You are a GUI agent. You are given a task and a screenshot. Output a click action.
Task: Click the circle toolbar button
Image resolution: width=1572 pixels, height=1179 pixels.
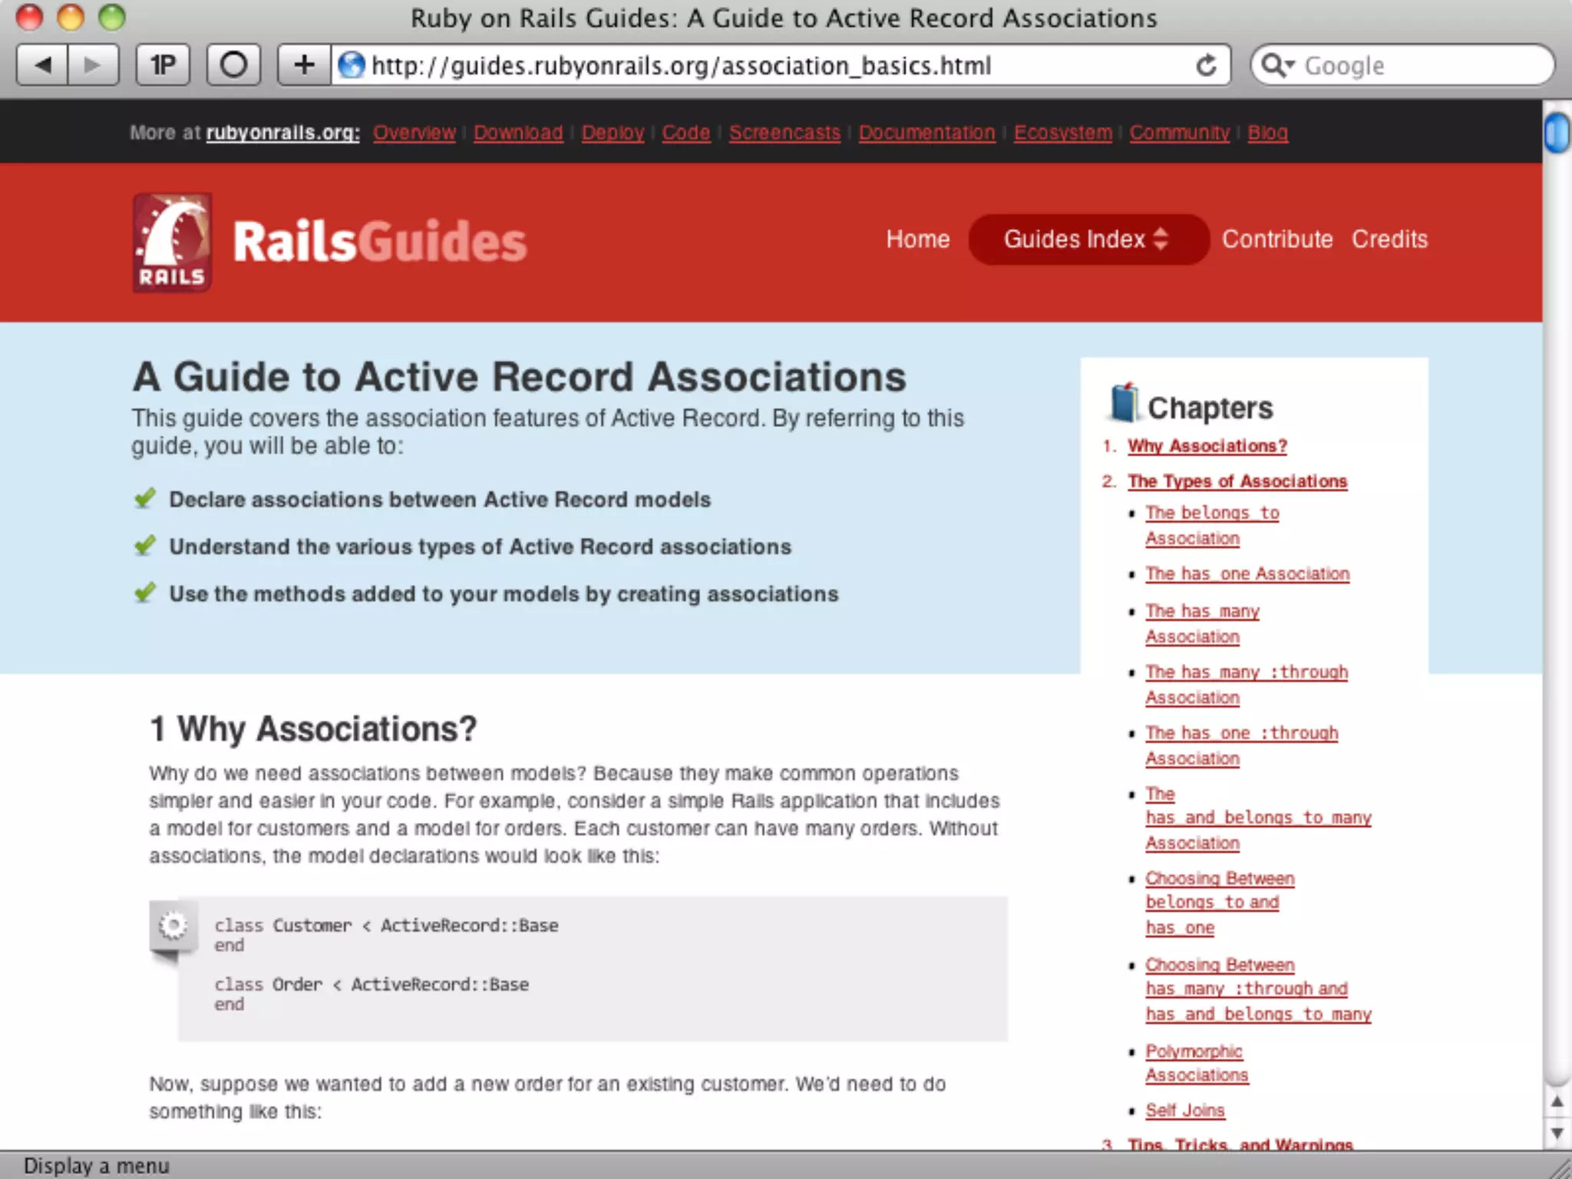point(233,65)
